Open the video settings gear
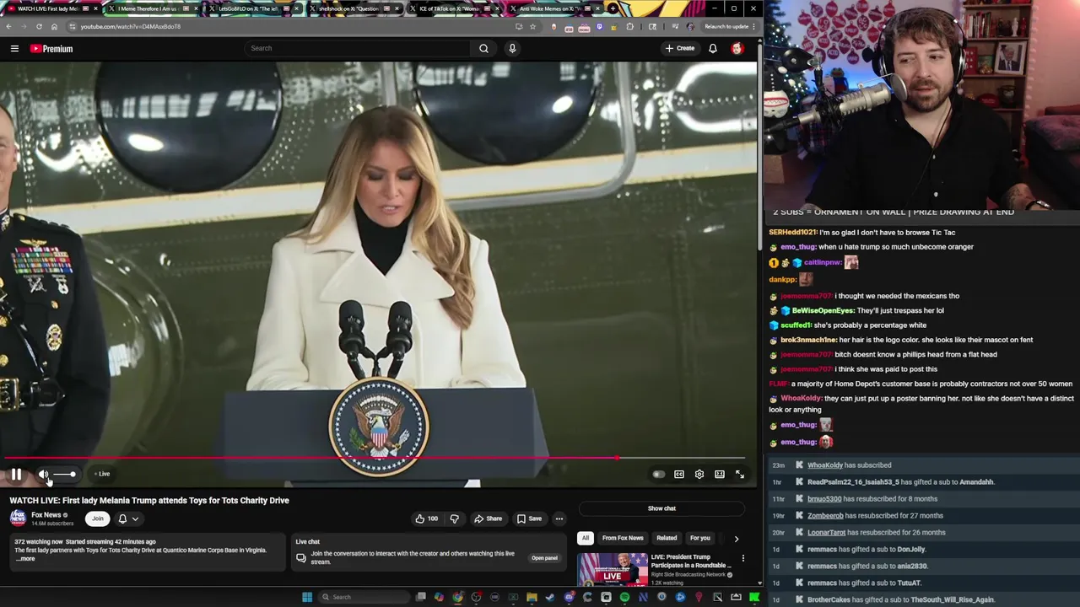 coord(699,475)
